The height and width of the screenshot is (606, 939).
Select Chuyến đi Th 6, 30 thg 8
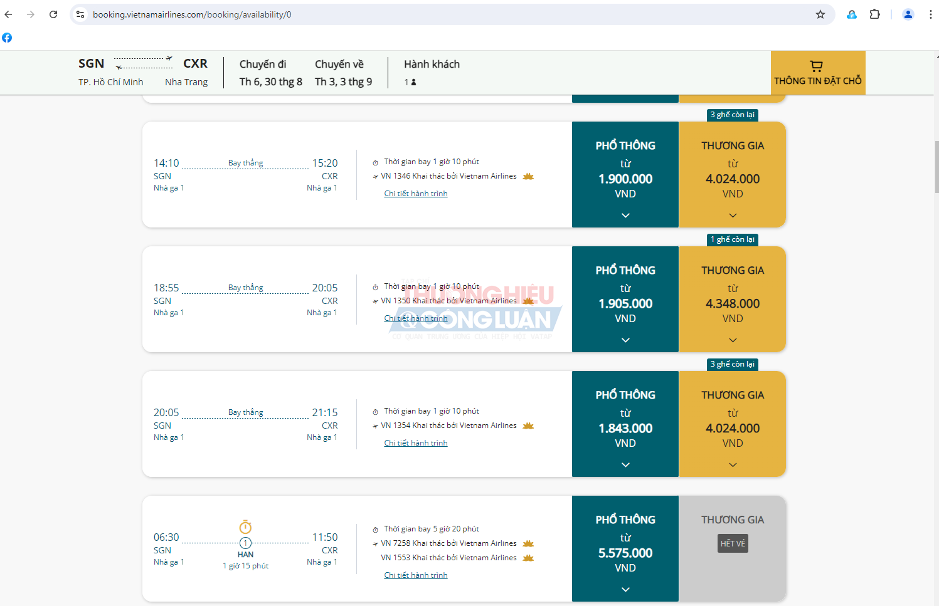tap(270, 73)
